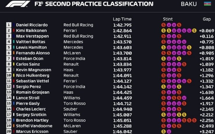
Task: Click Ricciardo's first red S stint icon
Action: (163, 25)
